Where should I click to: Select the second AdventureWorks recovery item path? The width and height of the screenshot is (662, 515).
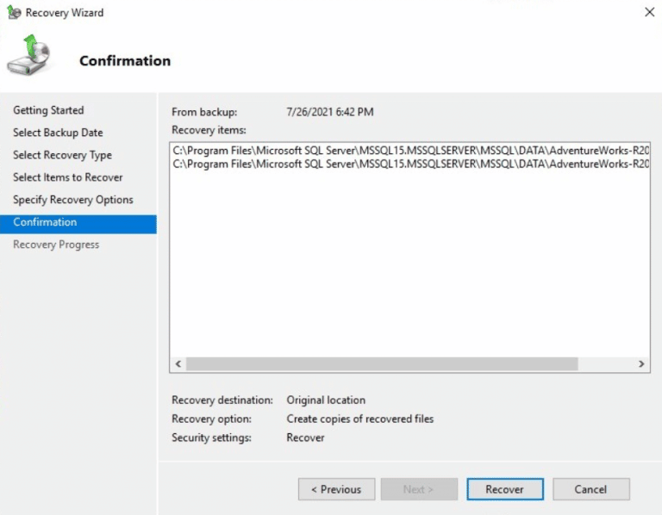pos(410,164)
